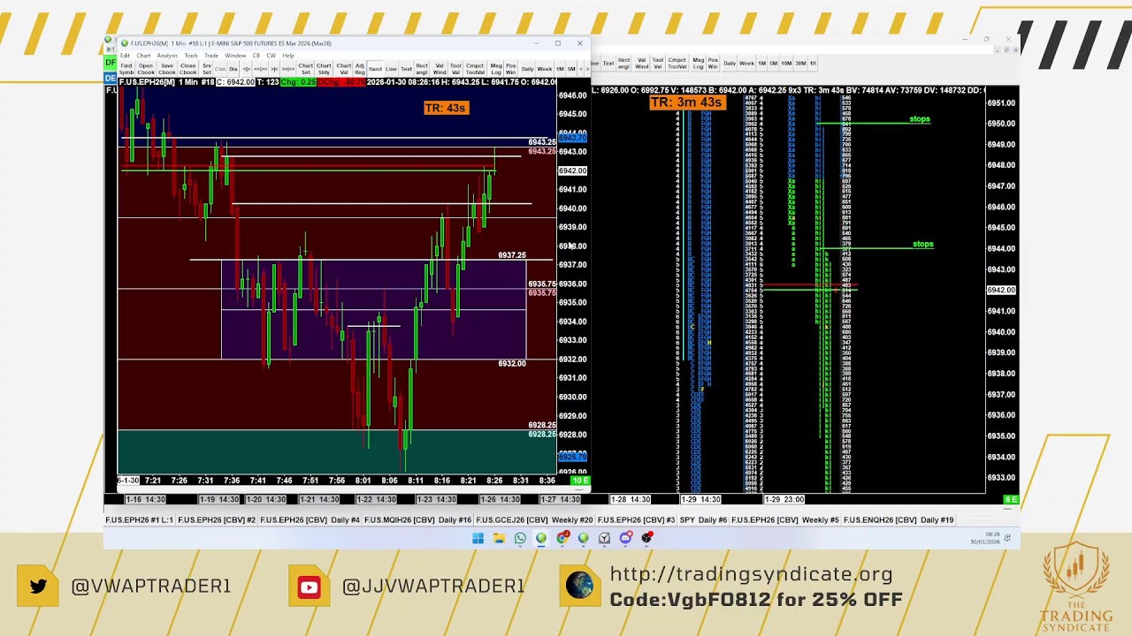This screenshot has height=636, width=1132.
Task: Click the green Chg: 0.25 field
Action: pos(299,82)
